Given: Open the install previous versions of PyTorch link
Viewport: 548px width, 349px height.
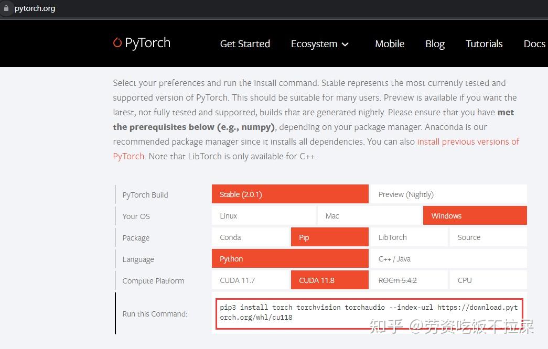Looking at the screenshot, I should (x=468, y=141).
